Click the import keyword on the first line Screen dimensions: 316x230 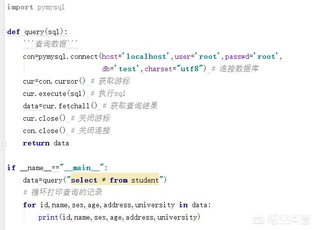tap(20, 7)
